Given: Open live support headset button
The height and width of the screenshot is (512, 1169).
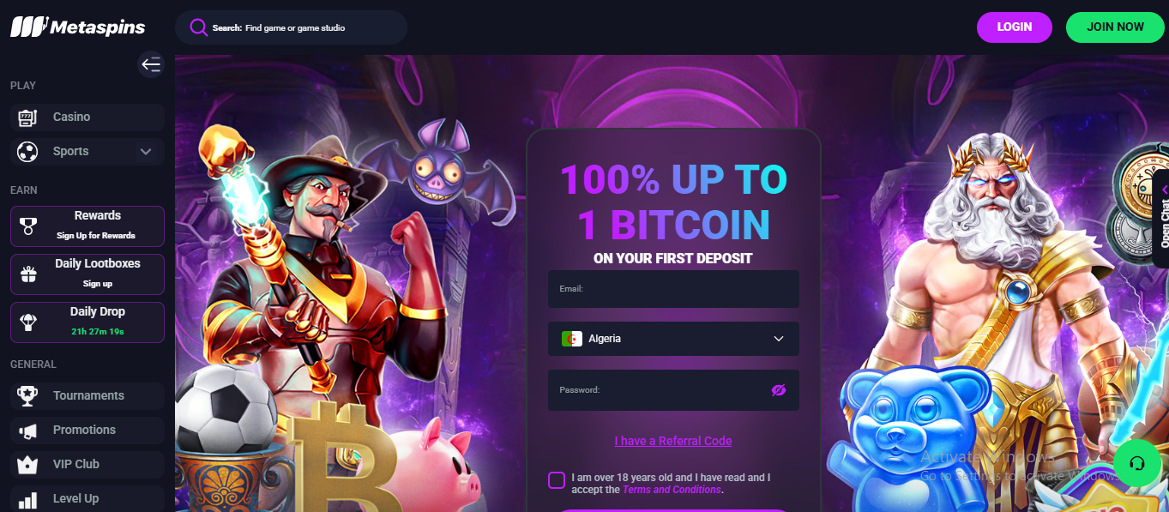Looking at the screenshot, I should pos(1137,463).
